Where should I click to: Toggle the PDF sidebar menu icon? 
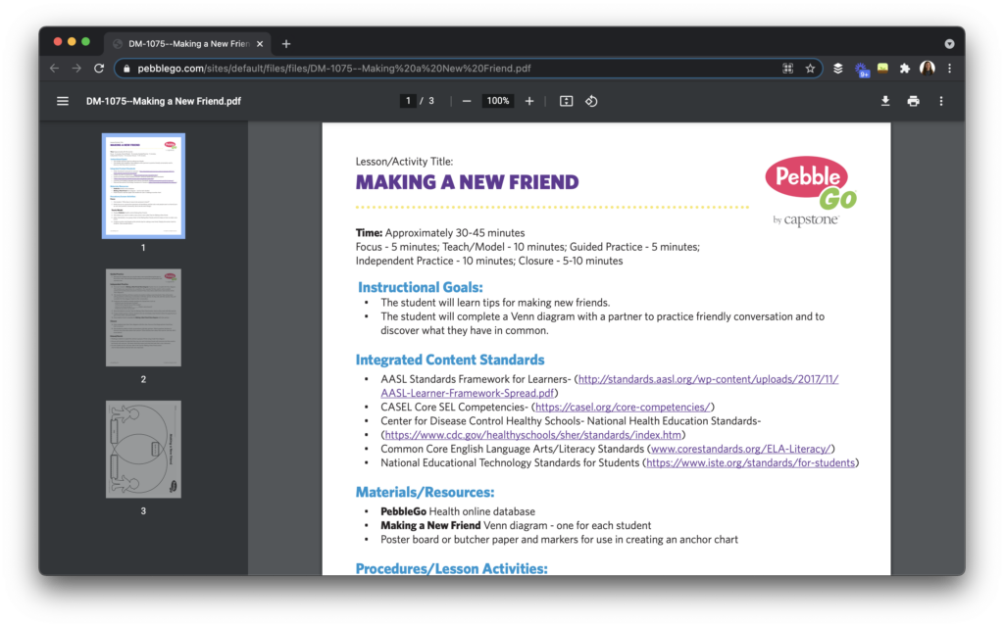point(63,101)
